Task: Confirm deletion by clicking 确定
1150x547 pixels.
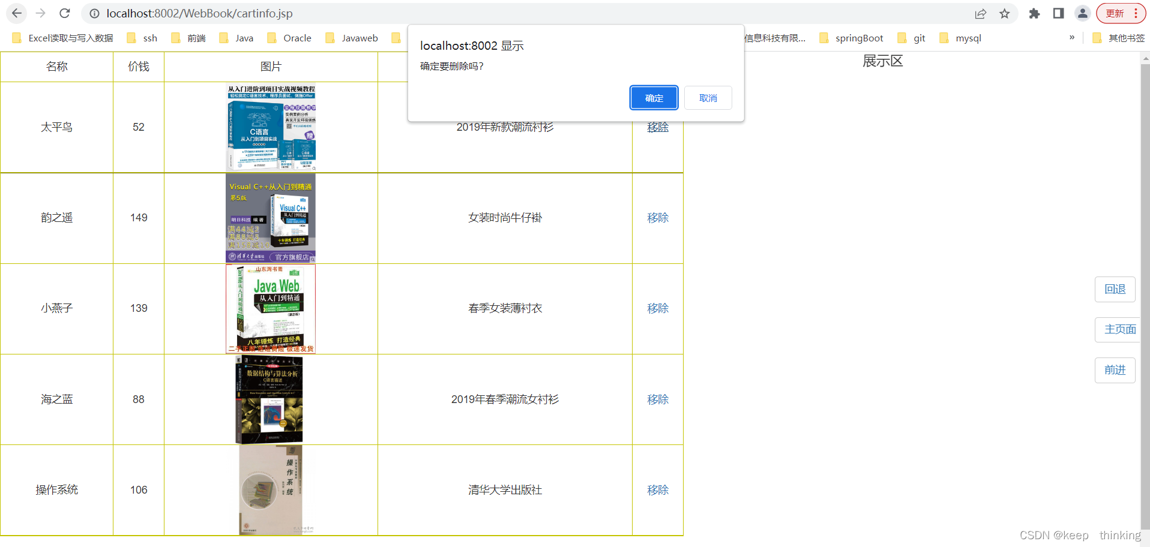Action: 654,98
